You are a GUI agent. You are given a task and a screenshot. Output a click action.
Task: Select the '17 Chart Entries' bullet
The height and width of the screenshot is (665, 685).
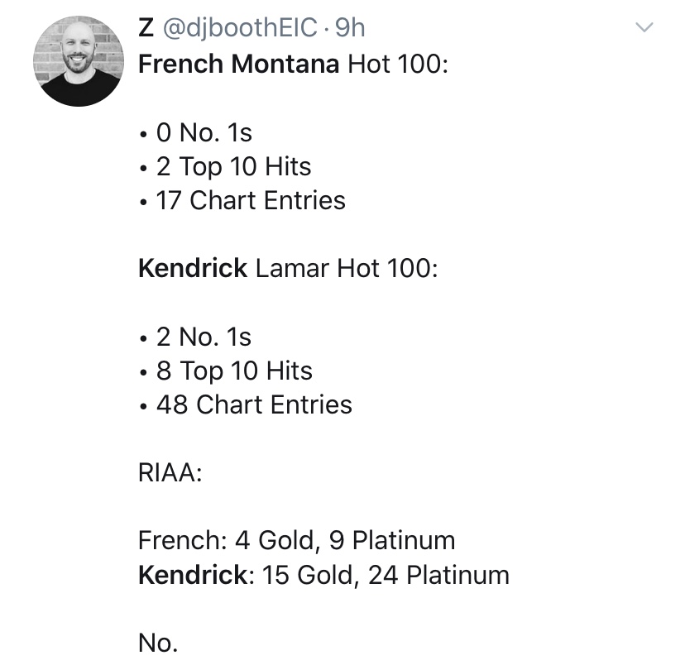pos(242,200)
